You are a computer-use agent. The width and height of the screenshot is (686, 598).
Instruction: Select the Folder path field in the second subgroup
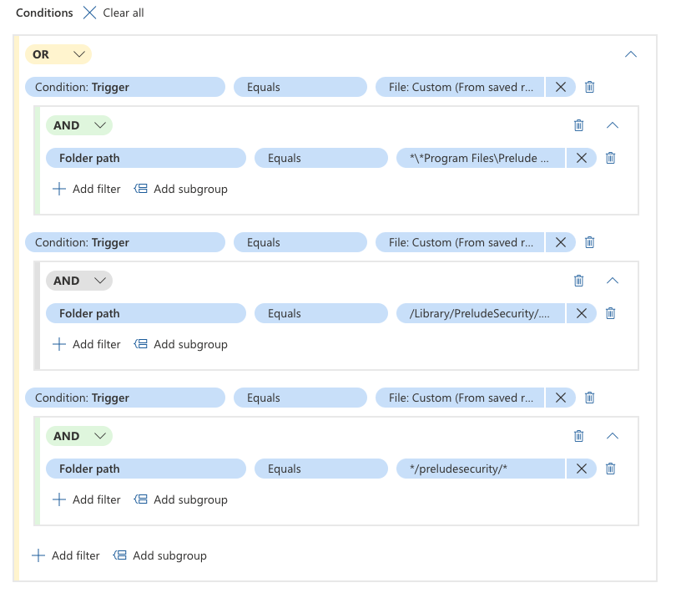tap(145, 313)
